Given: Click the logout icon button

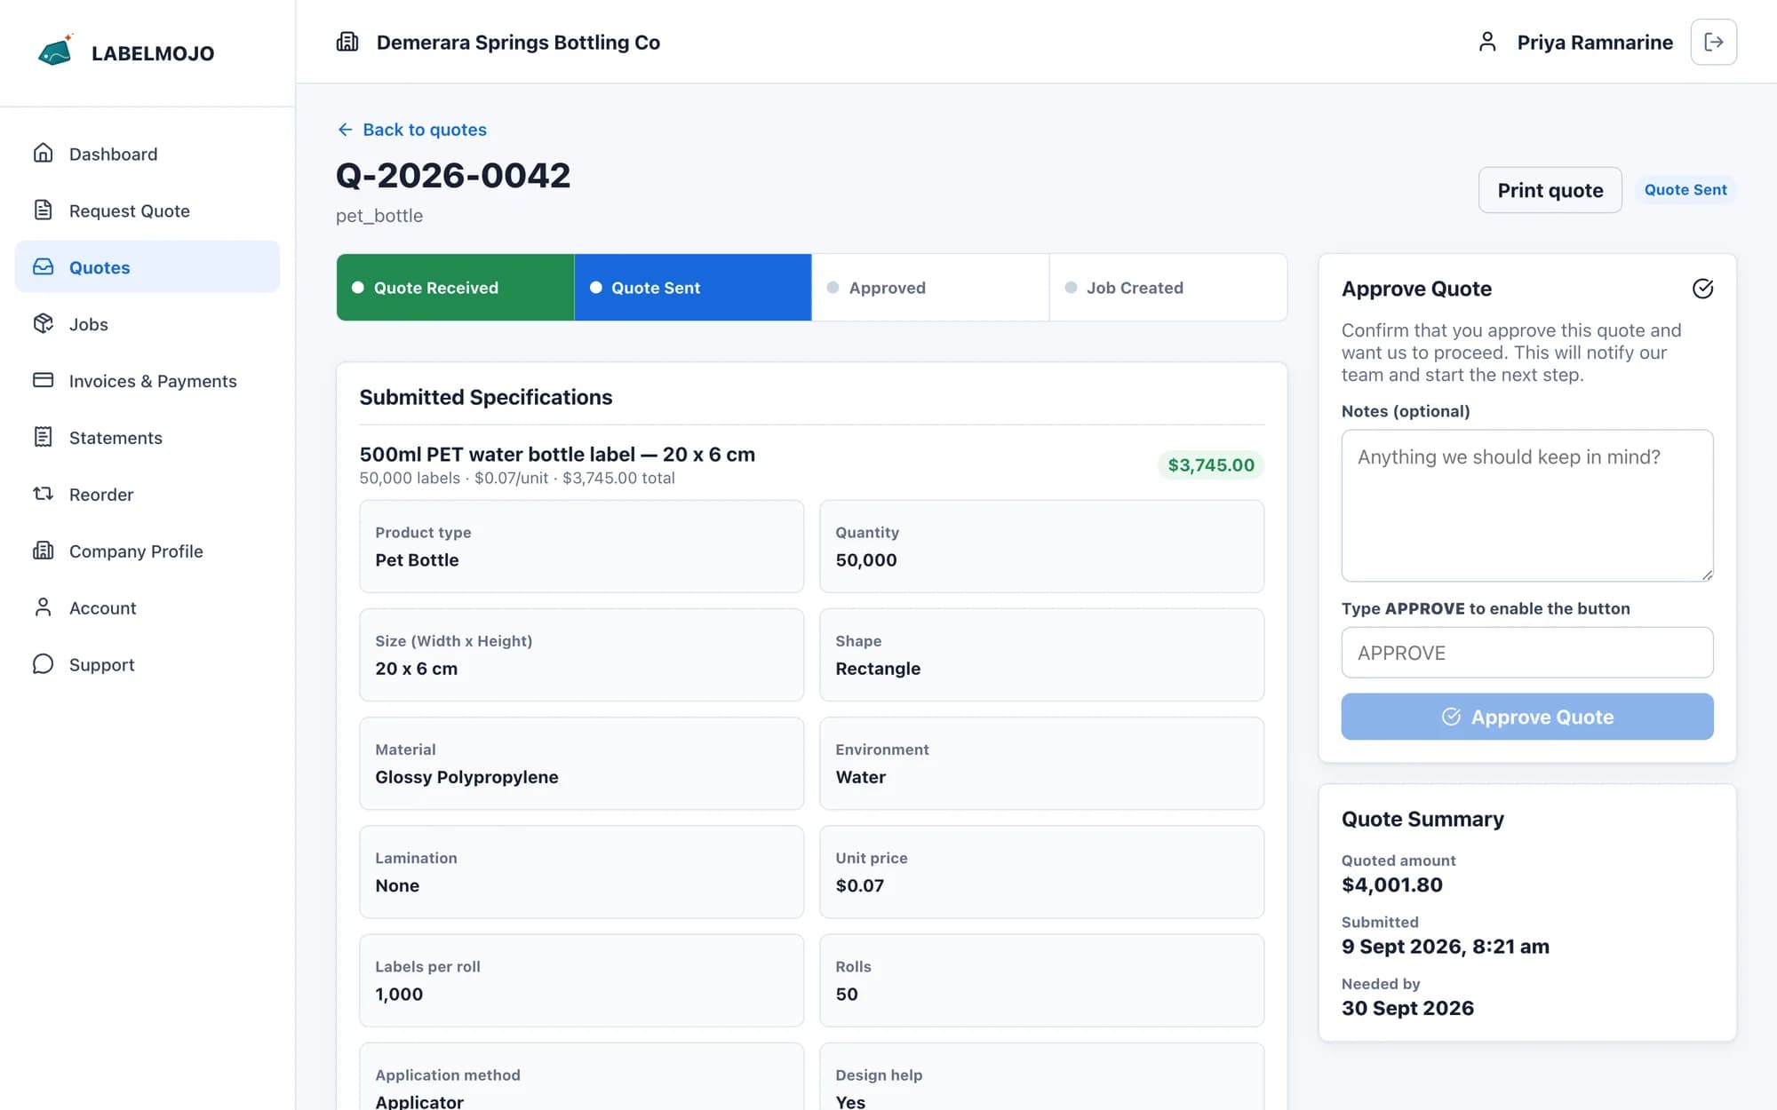Looking at the screenshot, I should tap(1713, 42).
